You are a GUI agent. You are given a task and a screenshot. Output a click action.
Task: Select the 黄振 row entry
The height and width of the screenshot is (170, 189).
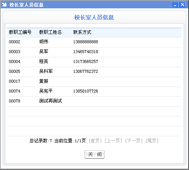[94, 82]
